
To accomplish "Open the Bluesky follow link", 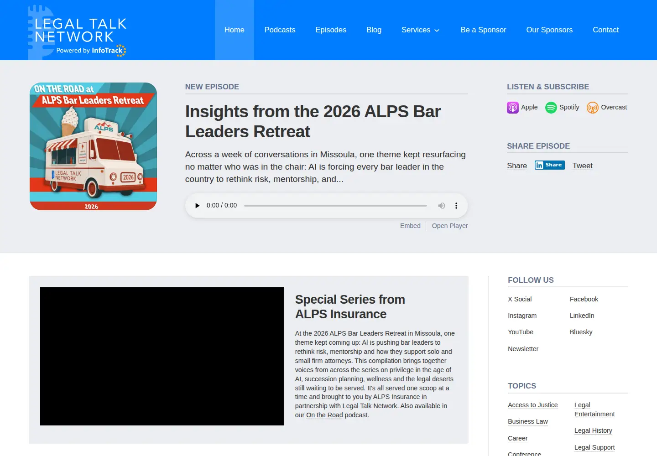I will (581, 332).
